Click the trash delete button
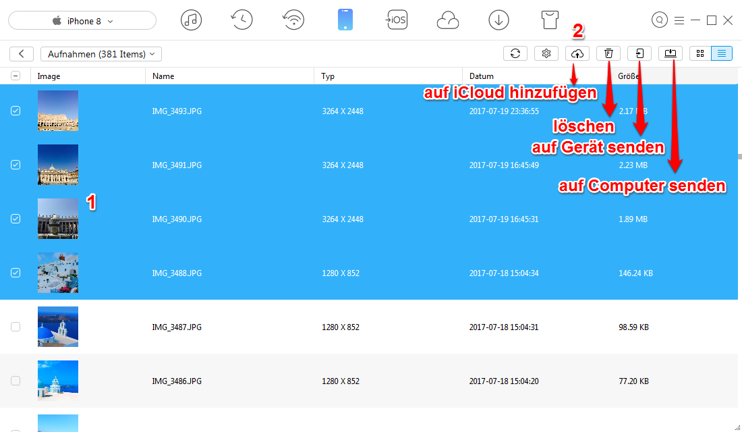The image size is (742, 432). [x=608, y=53]
